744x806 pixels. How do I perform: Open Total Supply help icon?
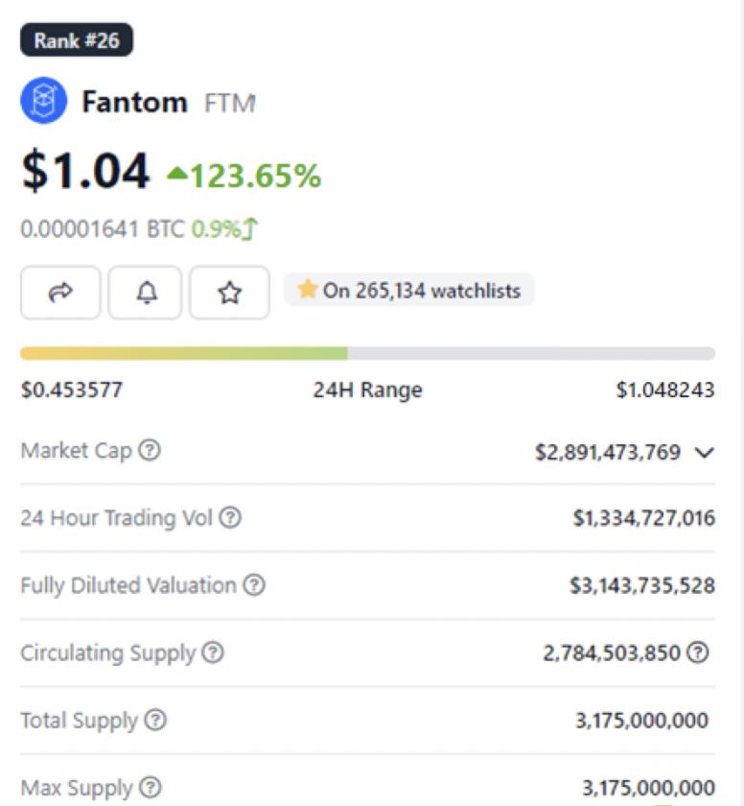point(155,720)
